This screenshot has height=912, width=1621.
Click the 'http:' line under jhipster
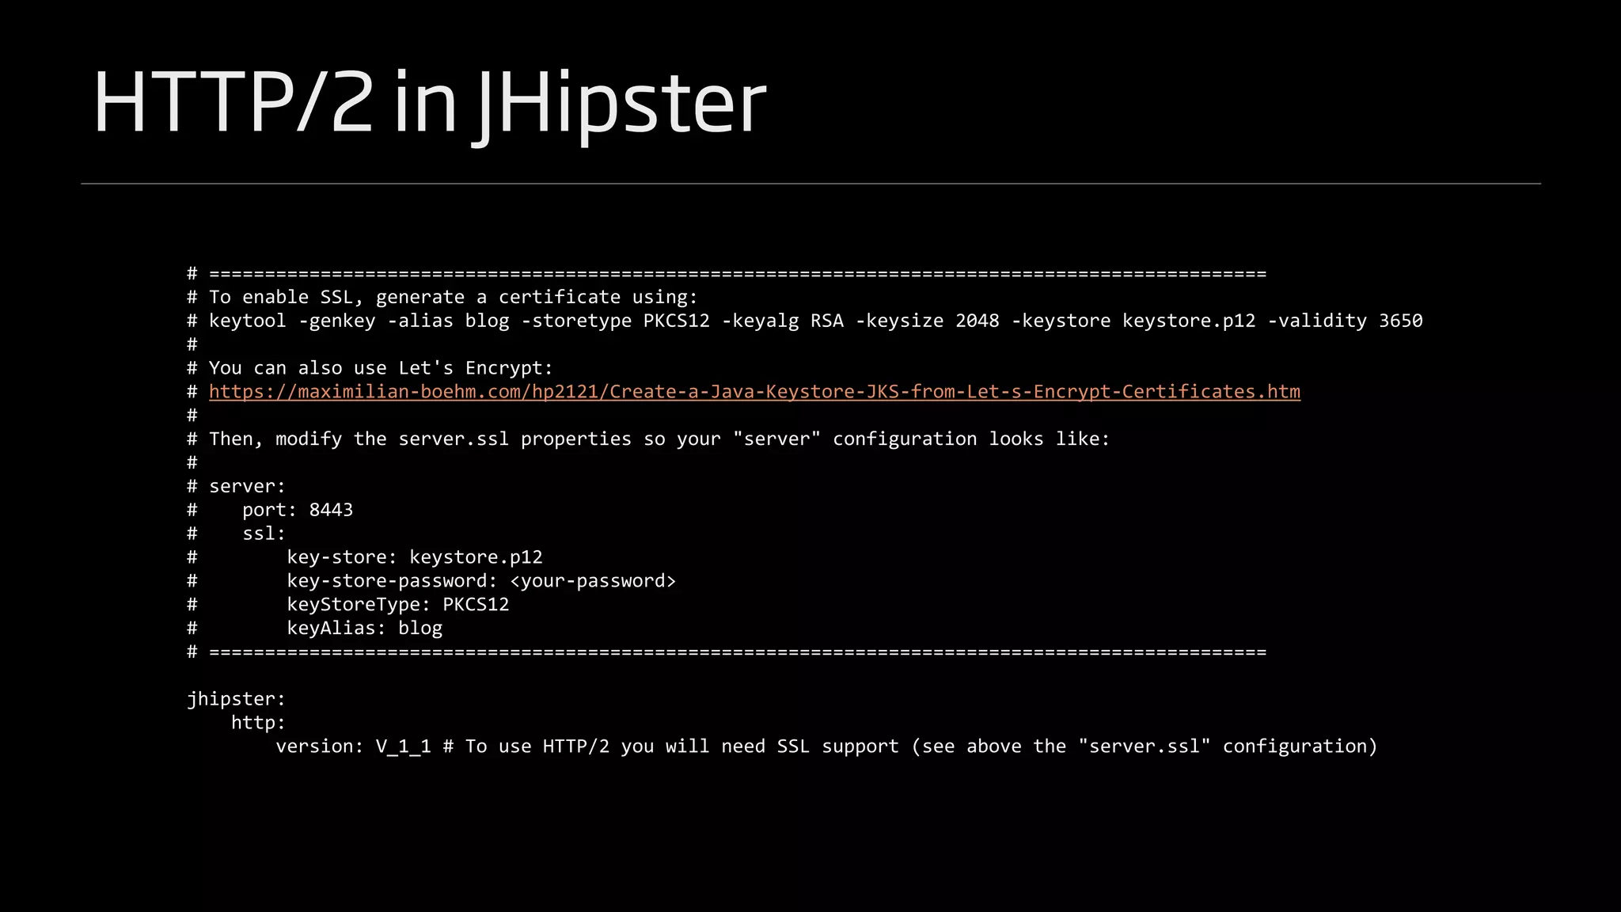(x=258, y=723)
